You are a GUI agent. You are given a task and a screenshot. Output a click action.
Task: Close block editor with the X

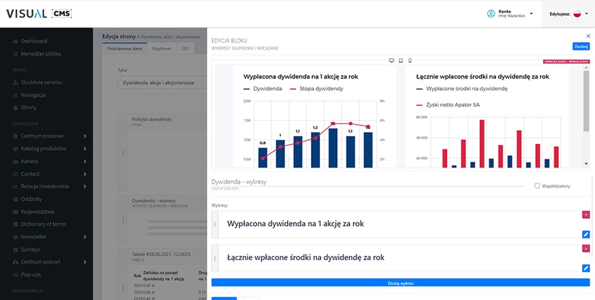(x=588, y=36)
